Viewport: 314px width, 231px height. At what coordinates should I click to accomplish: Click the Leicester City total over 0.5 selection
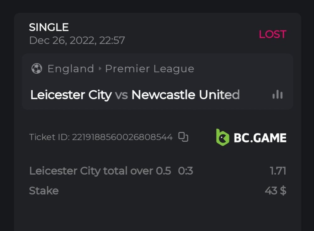(100, 171)
